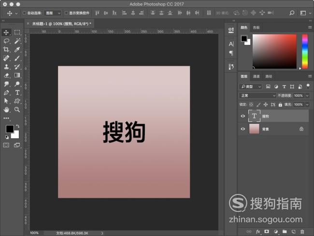This screenshot has height=236, width=314.
Task: Enable the auto-select checkbox
Action: (24, 13)
